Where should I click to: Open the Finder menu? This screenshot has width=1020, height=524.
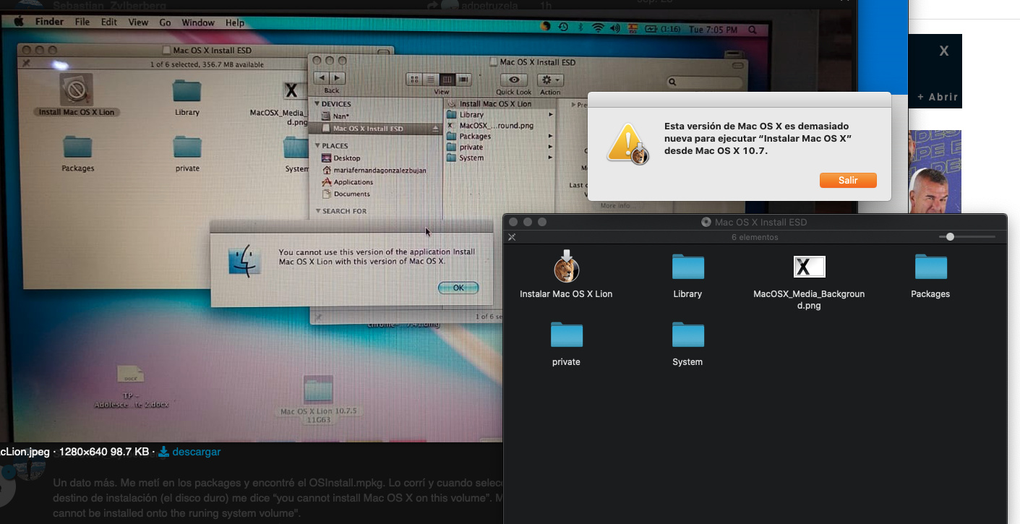click(x=50, y=22)
